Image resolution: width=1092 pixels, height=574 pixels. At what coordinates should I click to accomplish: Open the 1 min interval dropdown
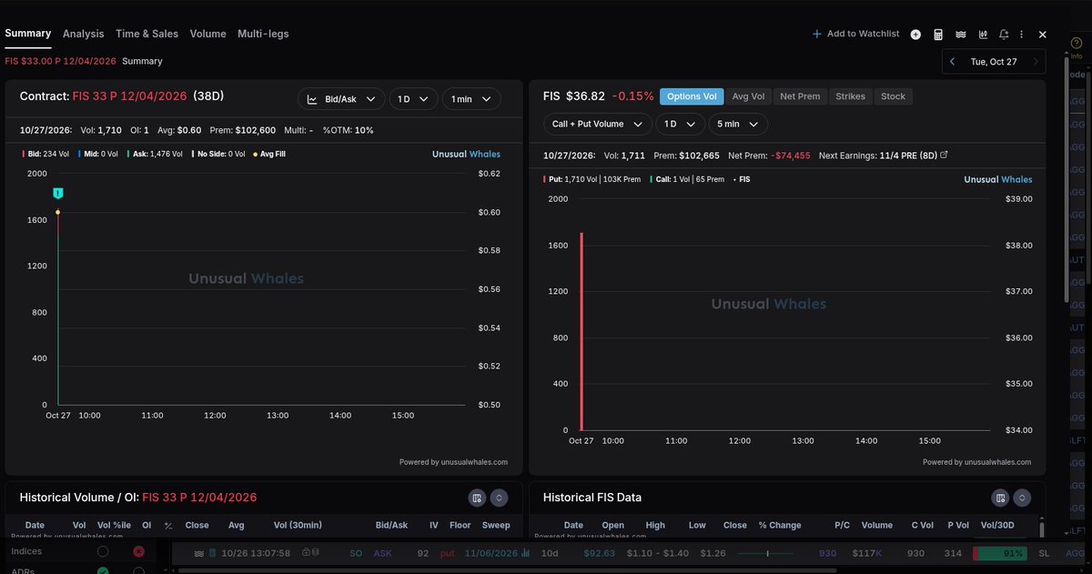470,99
